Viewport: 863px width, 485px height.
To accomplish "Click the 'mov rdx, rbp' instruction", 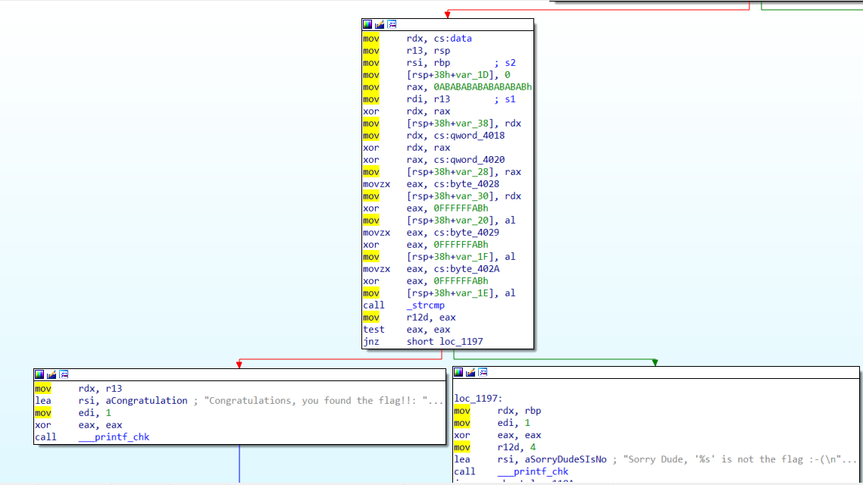I will pos(498,411).
